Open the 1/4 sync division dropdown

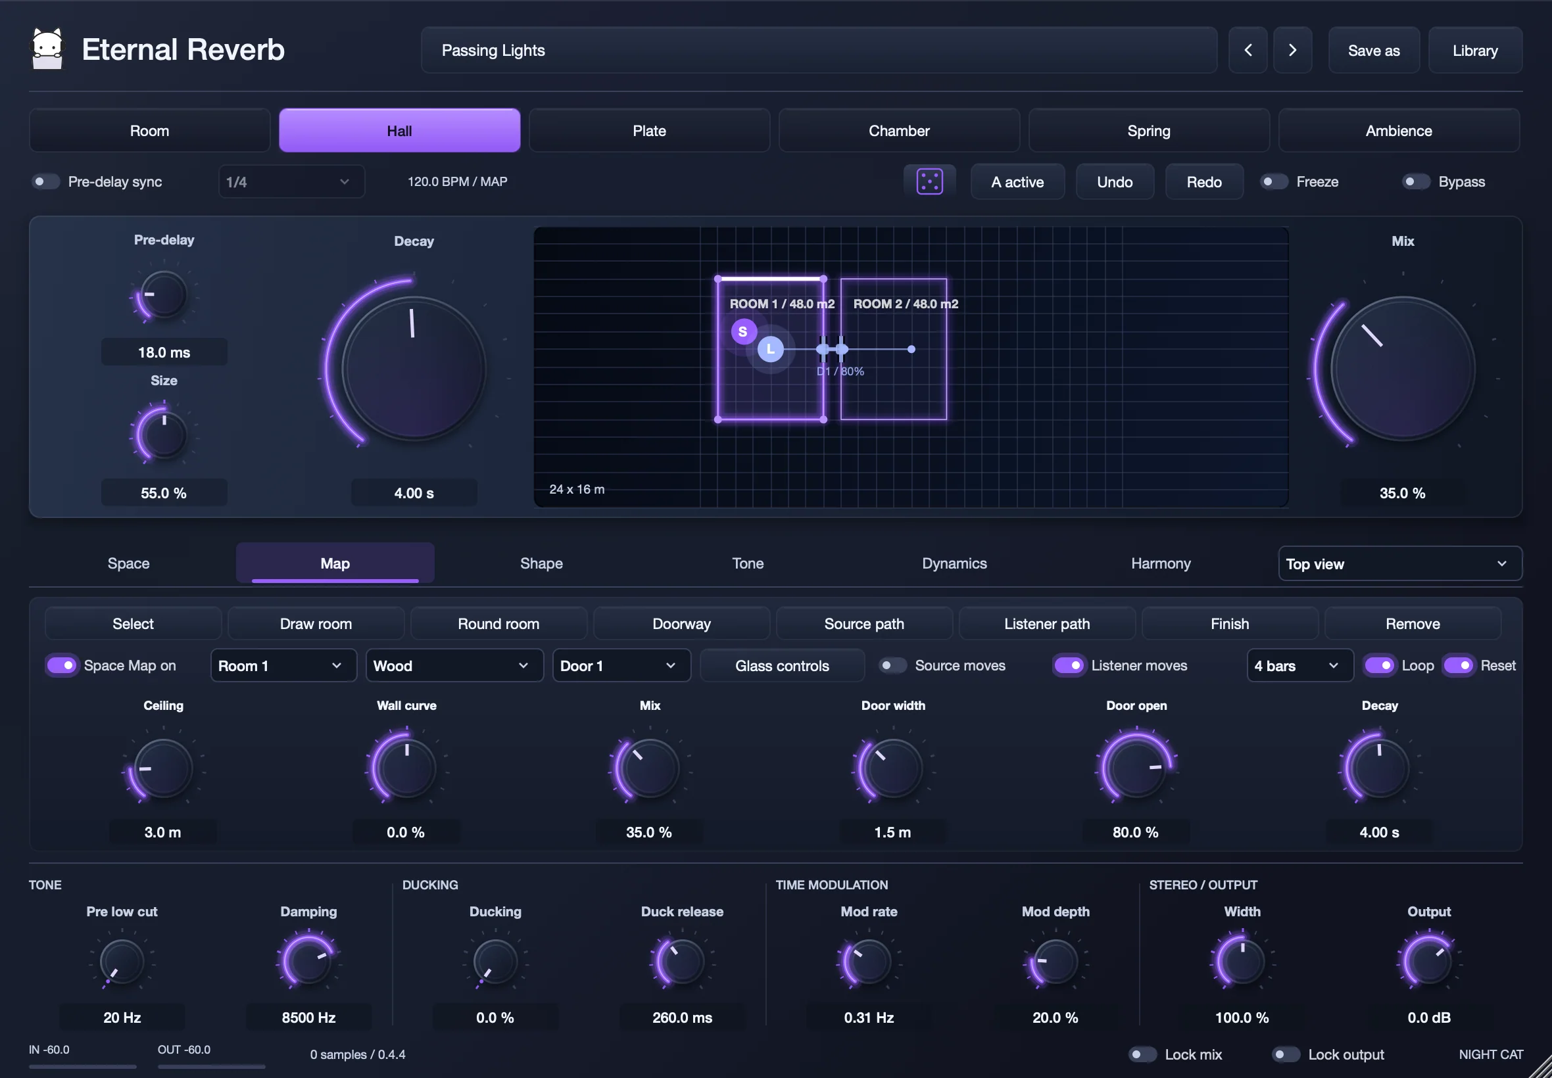click(291, 181)
